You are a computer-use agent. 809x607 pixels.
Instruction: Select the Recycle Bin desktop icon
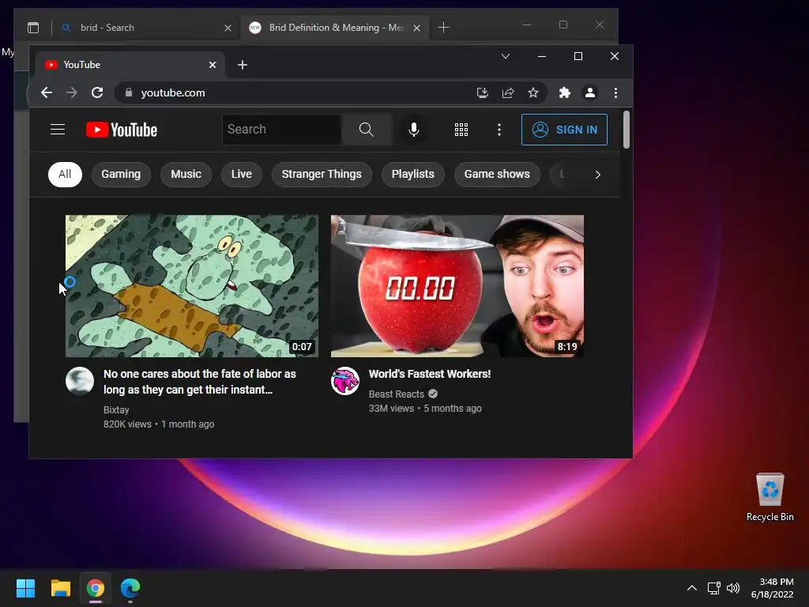[x=769, y=496]
